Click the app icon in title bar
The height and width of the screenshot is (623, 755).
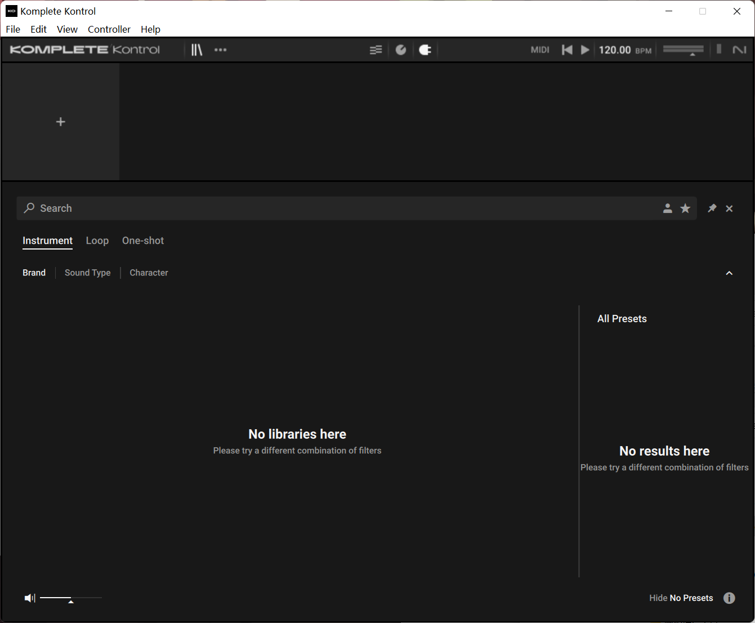[x=11, y=11]
